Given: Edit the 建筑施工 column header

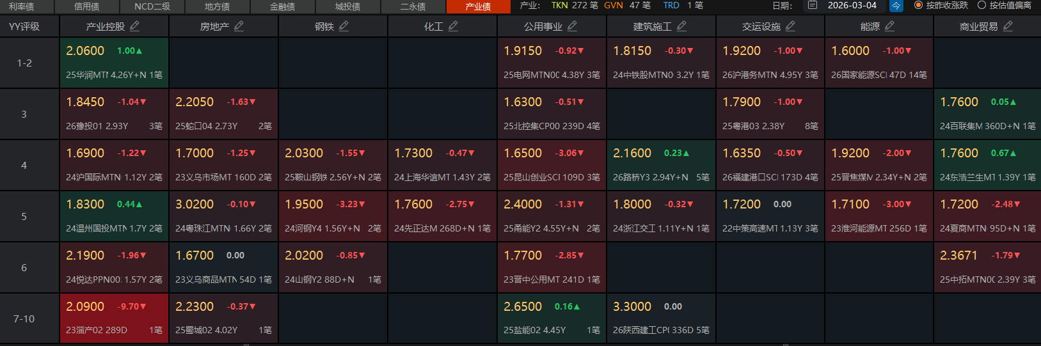Looking at the screenshot, I should click(681, 26).
